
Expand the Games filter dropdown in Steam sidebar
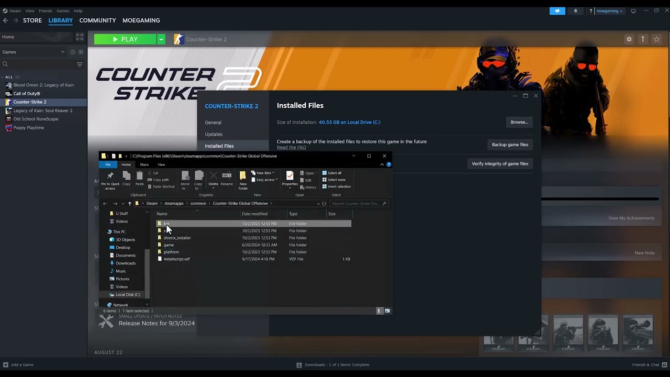63,52
